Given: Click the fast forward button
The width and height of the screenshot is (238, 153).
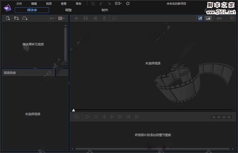Looking at the screenshot, I should pos(120,117).
